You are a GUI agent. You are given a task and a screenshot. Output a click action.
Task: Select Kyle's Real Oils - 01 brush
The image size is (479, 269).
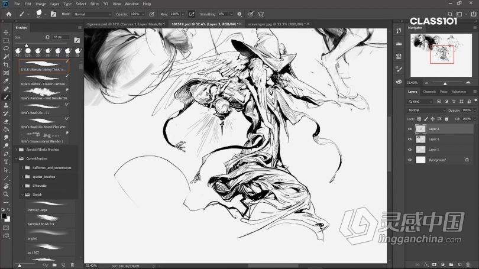(x=44, y=109)
